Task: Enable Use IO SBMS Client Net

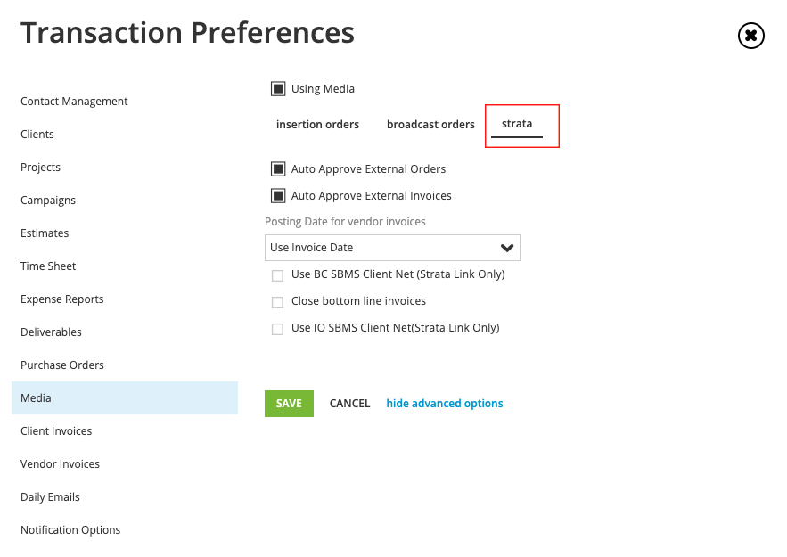Action: (x=278, y=329)
